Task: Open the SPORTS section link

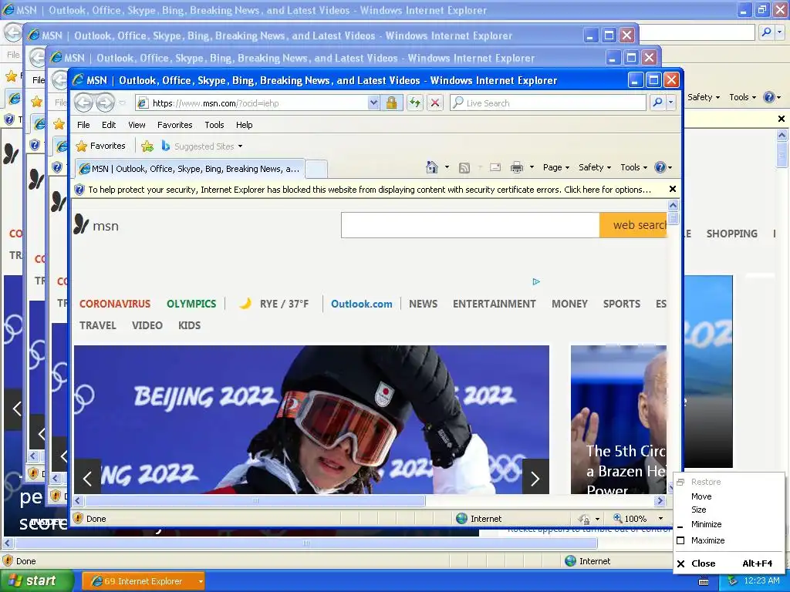Action: pos(622,304)
